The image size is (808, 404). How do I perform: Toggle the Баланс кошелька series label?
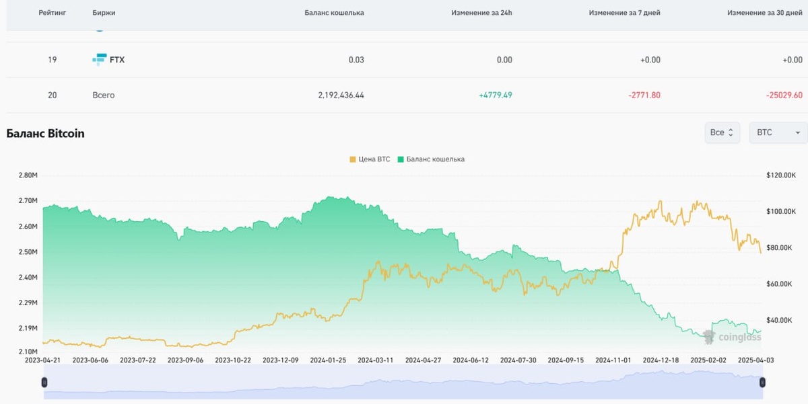[435, 159]
